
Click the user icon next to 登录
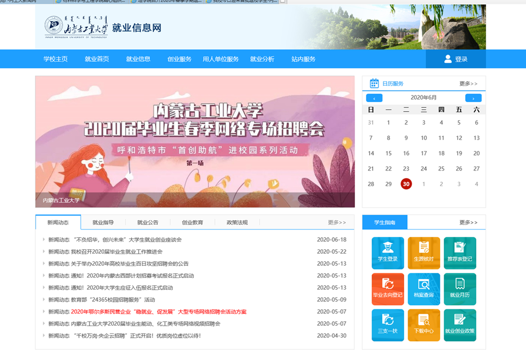tap(448, 59)
